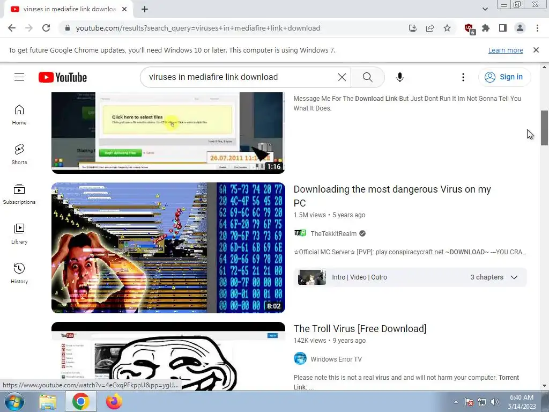Open Downloading the most dangerous Virus thumbnail
The height and width of the screenshot is (412, 549).
pyautogui.click(x=168, y=248)
